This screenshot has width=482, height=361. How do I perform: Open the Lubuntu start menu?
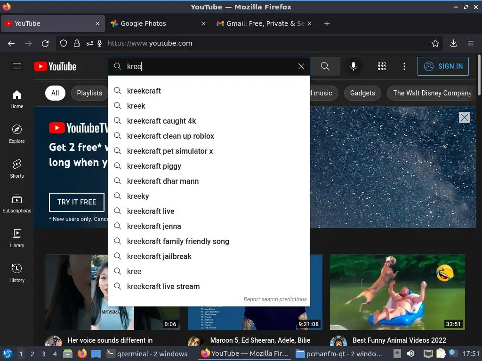coord(7,354)
